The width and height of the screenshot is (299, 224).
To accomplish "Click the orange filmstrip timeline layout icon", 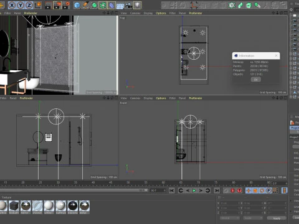I will pyautogui.click(x=284, y=190).
